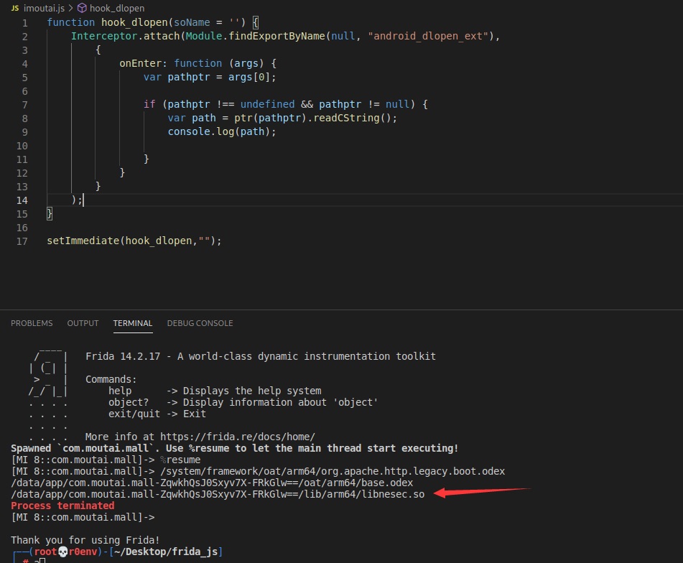This screenshot has width=683, height=563.
Task: Switch to the OUTPUT tab
Action: pyautogui.click(x=83, y=323)
